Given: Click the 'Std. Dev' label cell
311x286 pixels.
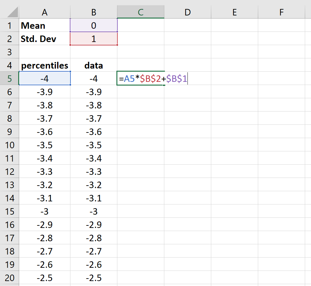Looking at the screenshot, I should pos(44,39).
